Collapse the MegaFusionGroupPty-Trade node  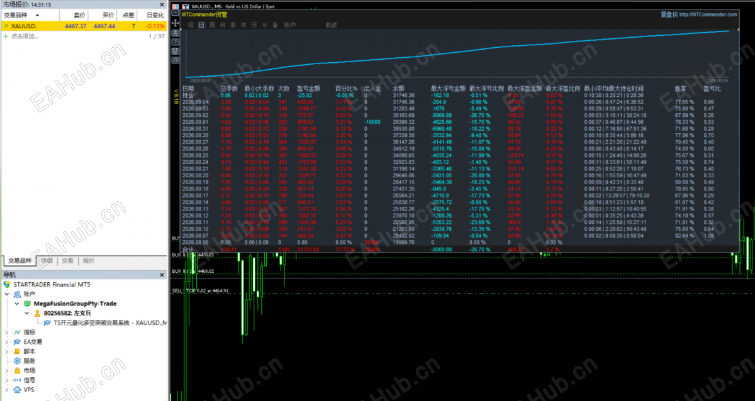click(17, 303)
